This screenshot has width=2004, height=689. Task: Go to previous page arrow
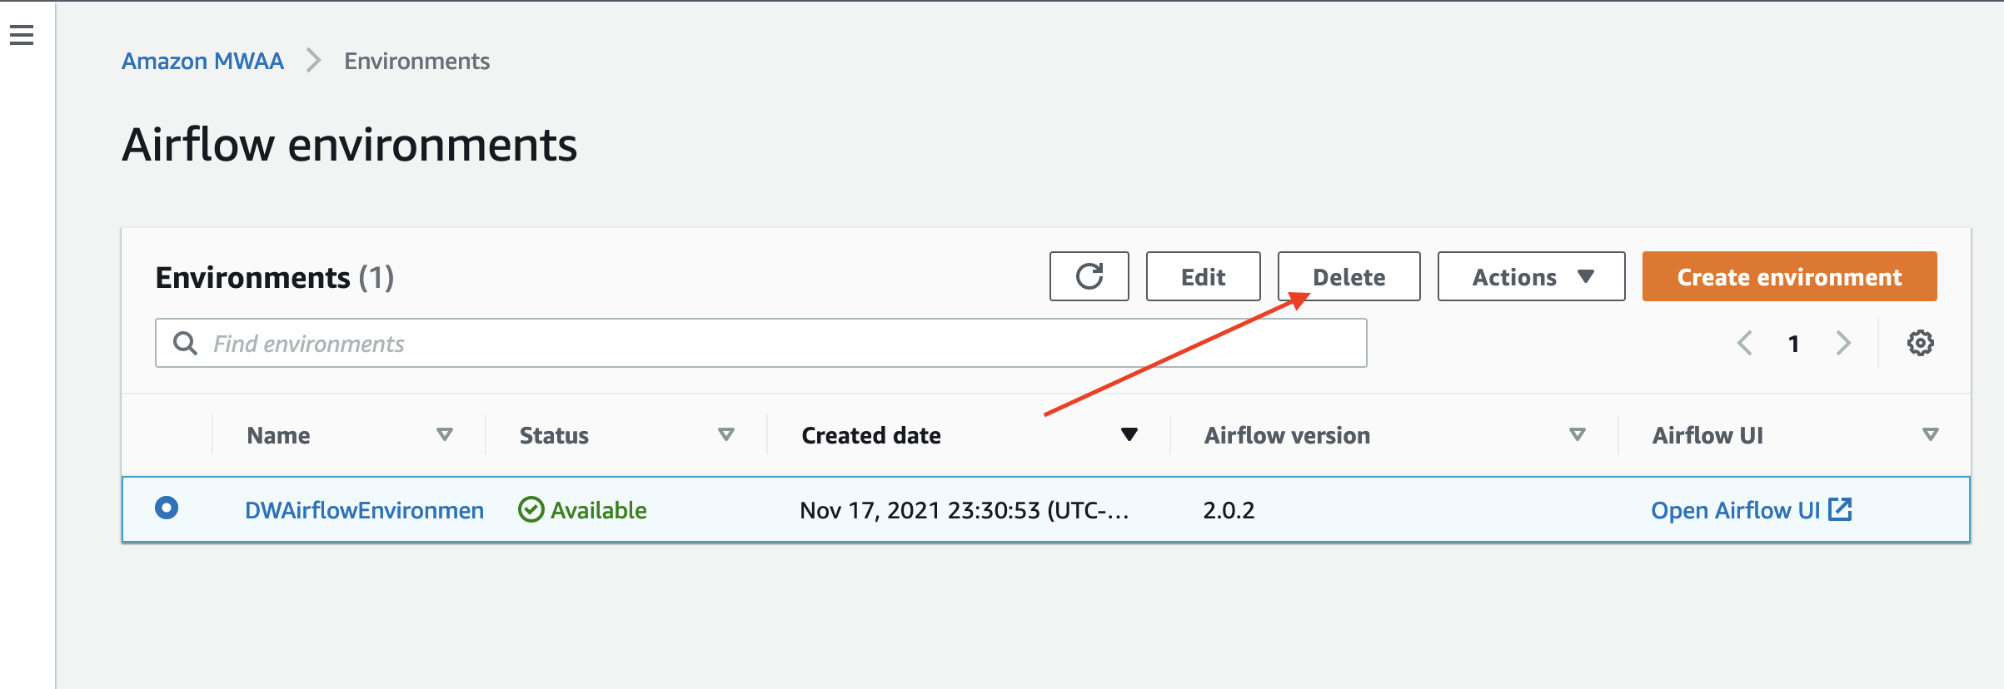click(1745, 343)
